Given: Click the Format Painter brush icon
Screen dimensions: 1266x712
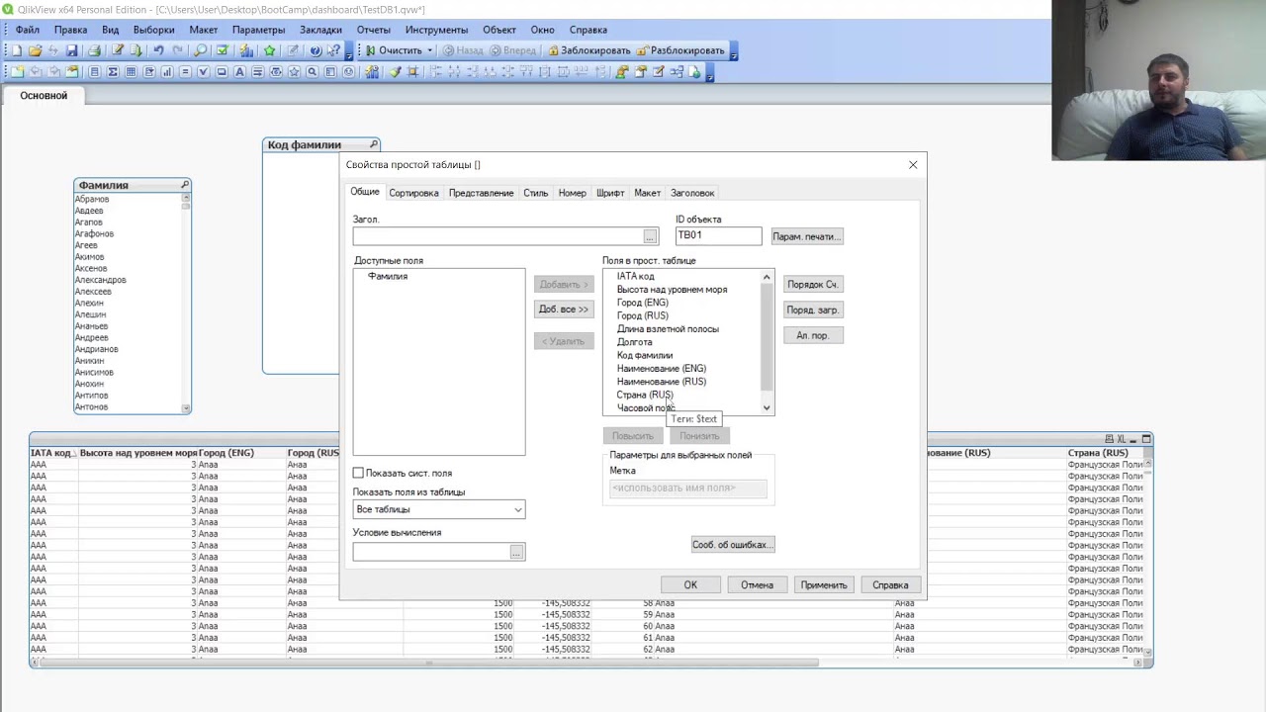Looking at the screenshot, I should click(x=395, y=71).
